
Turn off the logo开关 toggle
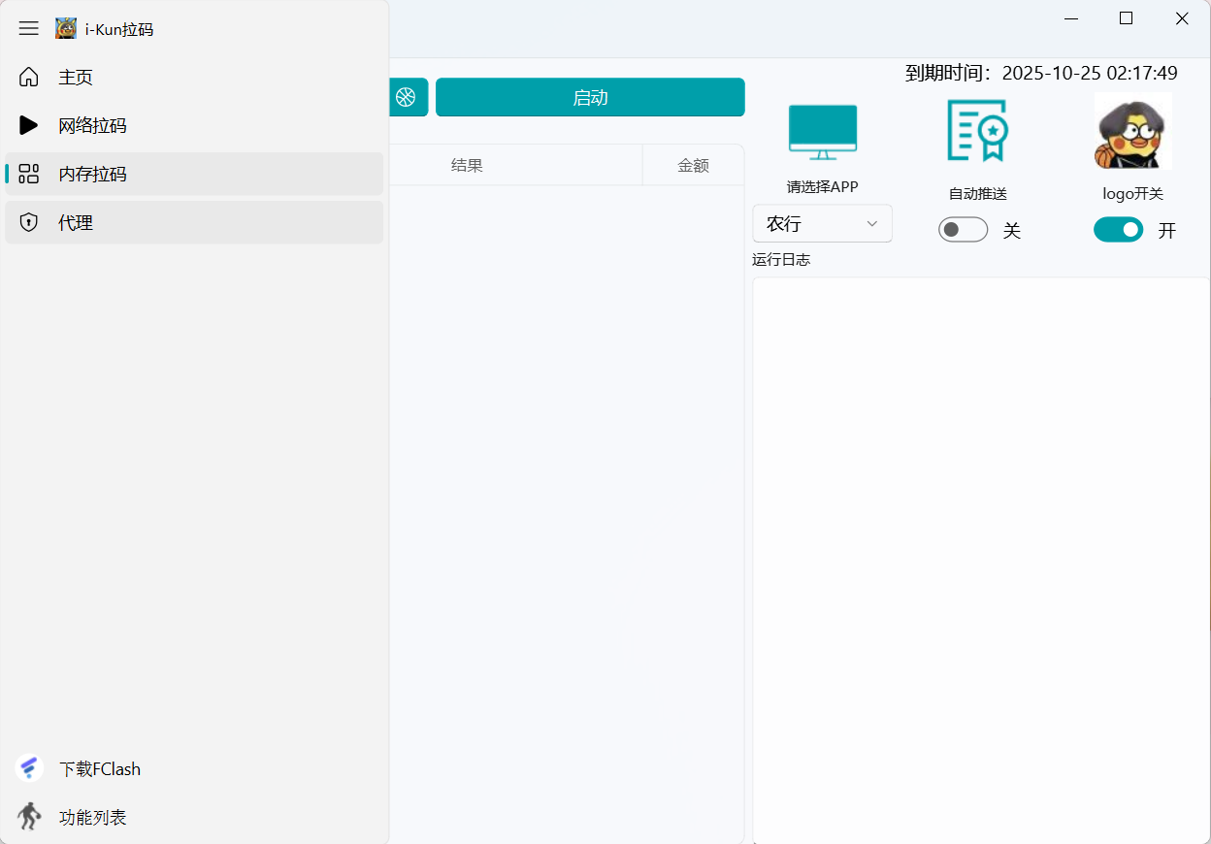pyautogui.click(x=1118, y=230)
